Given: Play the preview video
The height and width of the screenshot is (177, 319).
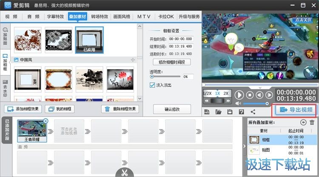Looking at the screenshot, I should pos(239,95).
